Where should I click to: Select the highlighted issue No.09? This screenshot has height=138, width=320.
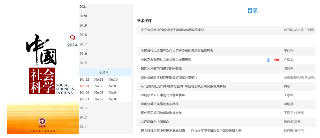(84, 86)
